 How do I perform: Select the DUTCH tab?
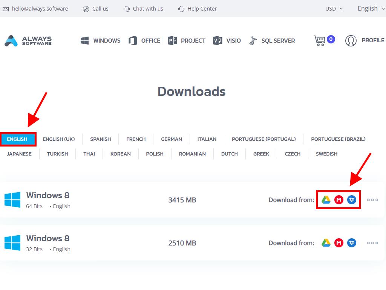(230, 154)
